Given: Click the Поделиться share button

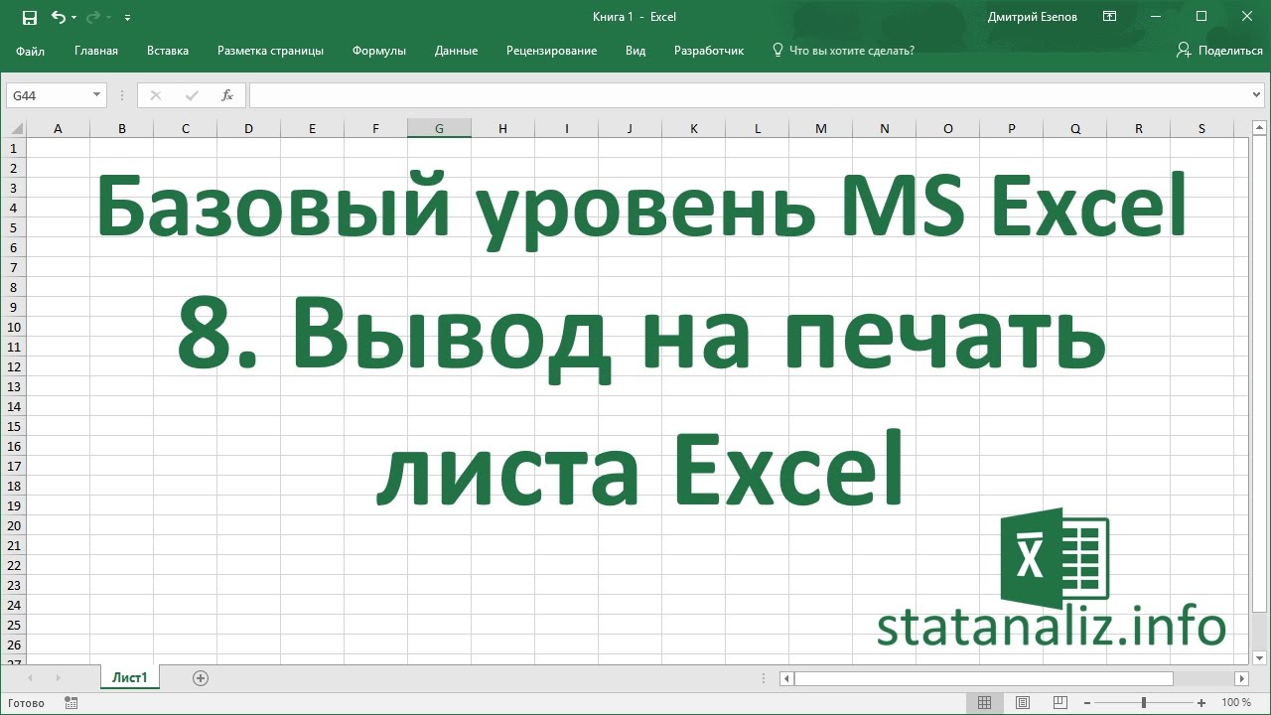Looking at the screenshot, I should coord(1219,51).
